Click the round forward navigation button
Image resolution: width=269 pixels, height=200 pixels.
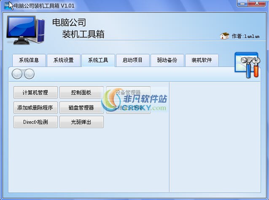(x=29, y=74)
